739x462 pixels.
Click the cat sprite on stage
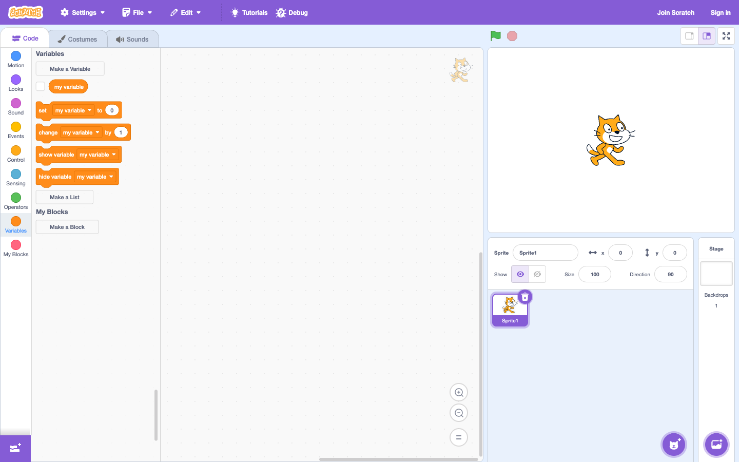pos(611,140)
